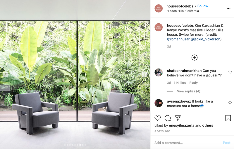Open @jackie_nickerson profile link
The height and width of the screenshot is (149, 234).
tap(206, 39)
